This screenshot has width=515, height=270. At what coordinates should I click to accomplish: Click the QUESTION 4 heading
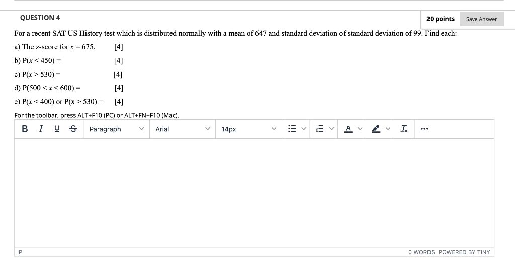(x=40, y=18)
